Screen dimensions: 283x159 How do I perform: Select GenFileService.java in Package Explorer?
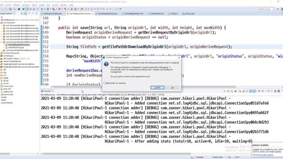16,48
